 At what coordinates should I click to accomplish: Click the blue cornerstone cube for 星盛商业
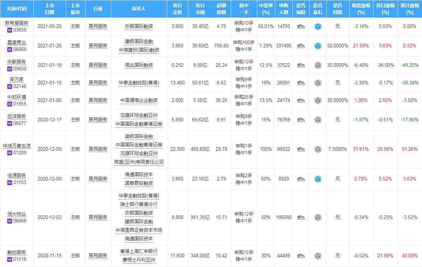[318, 46]
